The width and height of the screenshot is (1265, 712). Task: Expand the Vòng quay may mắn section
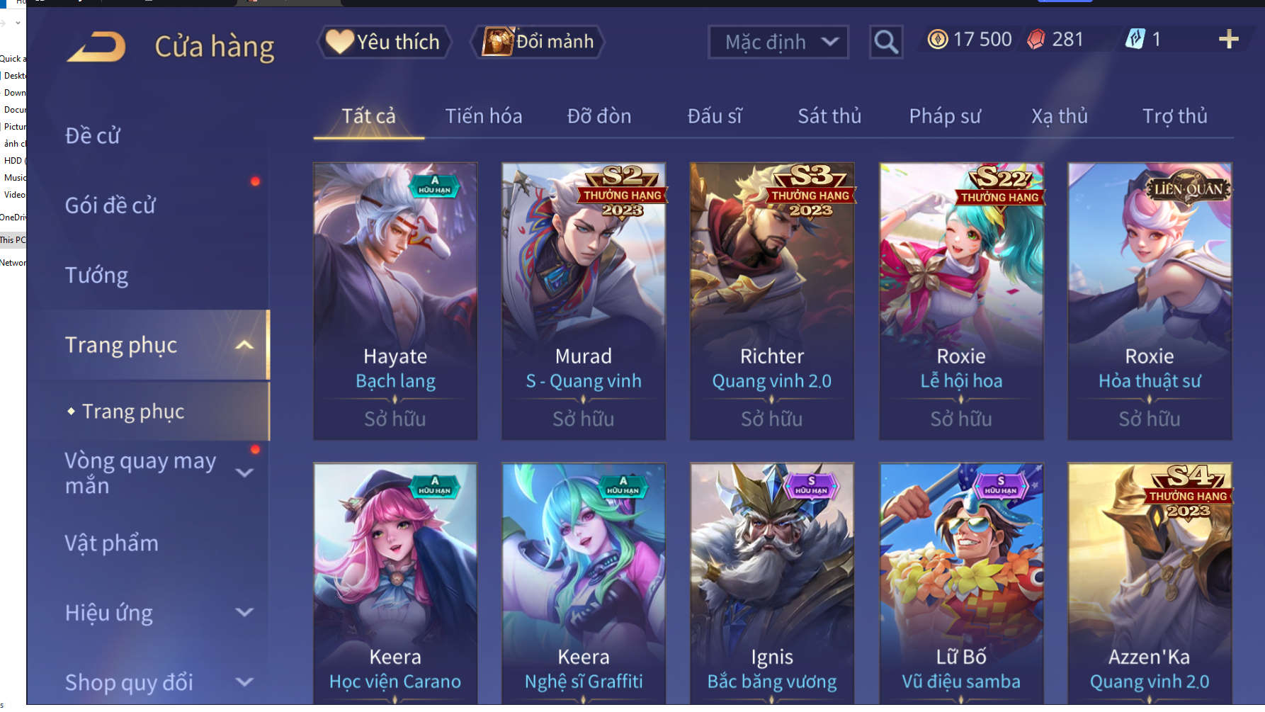tap(244, 473)
